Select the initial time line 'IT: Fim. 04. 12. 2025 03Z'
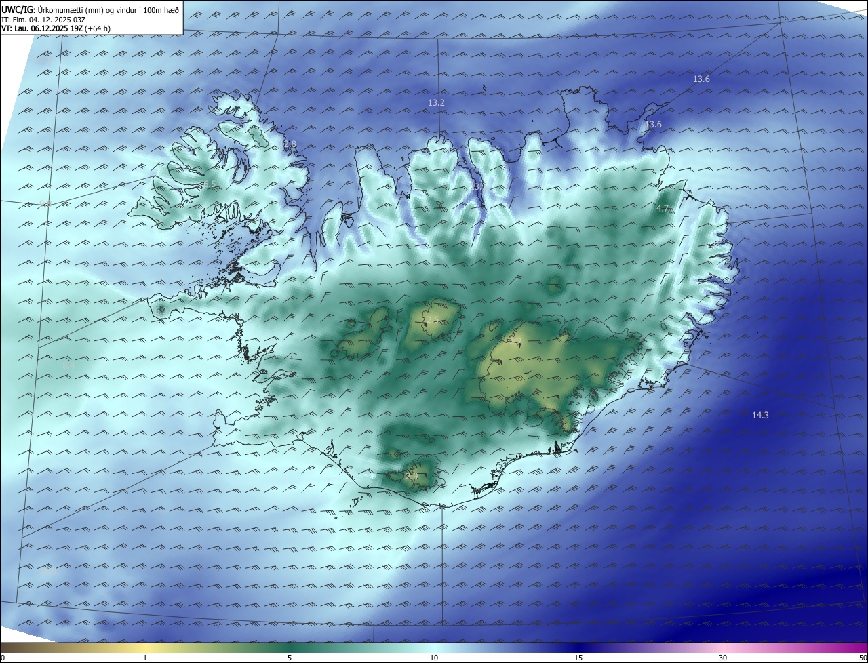The image size is (868, 663). click(43, 20)
